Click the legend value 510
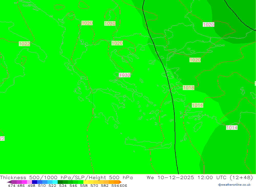Viewport: 256px width, 187px height. pos(42,186)
